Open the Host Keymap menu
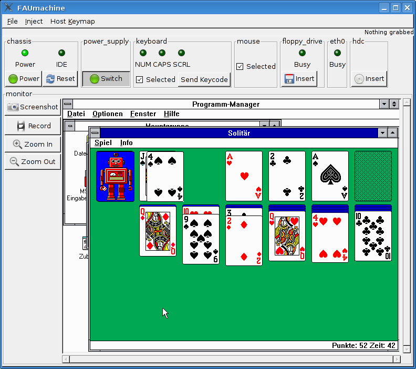 pyautogui.click(x=72, y=21)
